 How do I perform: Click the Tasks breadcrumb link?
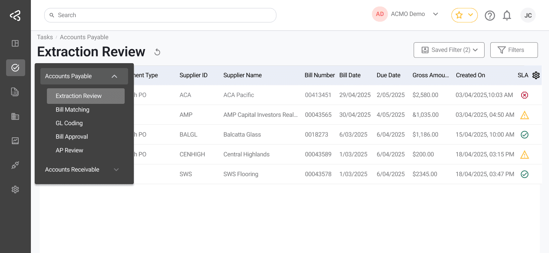point(45,37)
